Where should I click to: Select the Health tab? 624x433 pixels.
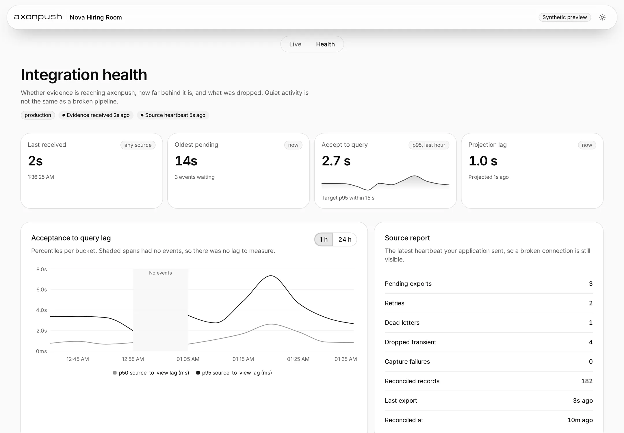click(x=325, y=44)
